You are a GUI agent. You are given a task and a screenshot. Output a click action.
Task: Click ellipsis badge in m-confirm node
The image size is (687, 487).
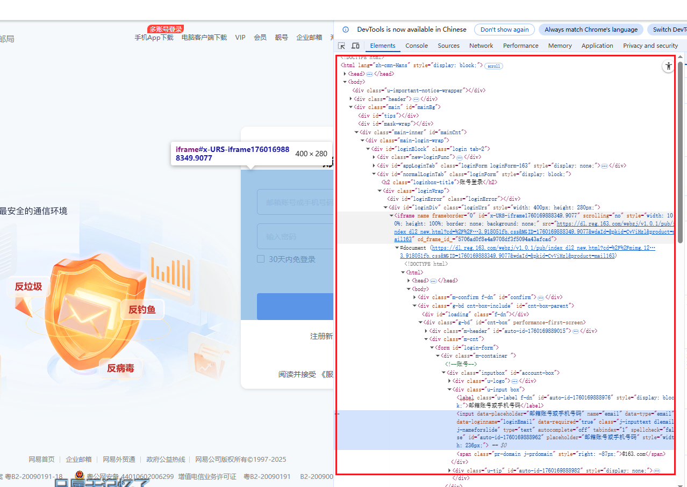tap(541, 297)
